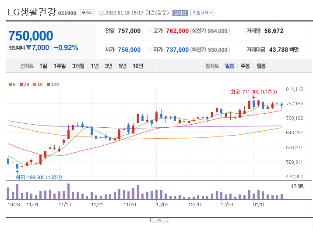The image size is (313, 230).
Task: Click the current price 750,000
Action: click(x=31, y=36)
